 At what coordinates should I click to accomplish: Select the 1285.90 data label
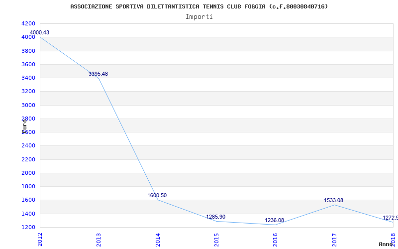(x=216, y=217)
